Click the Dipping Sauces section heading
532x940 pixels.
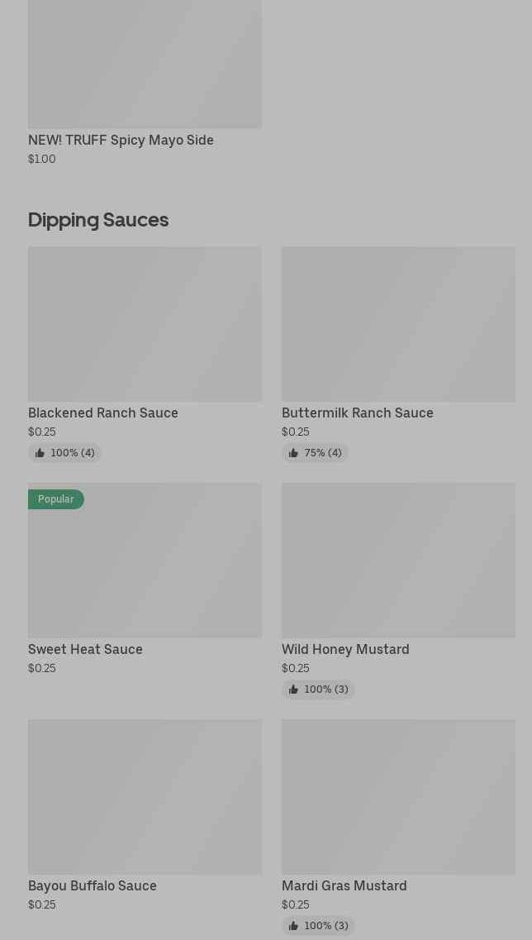[x=98, y=220]
